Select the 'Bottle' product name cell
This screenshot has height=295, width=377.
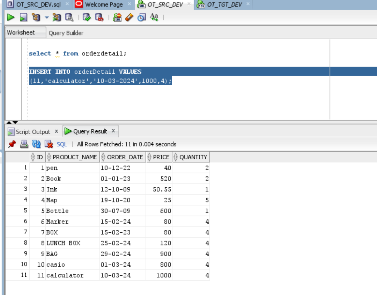click(x=73, y=211)
